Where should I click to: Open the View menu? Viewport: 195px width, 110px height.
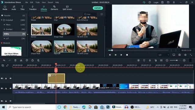pyautogui.click(x=44, y=2)
